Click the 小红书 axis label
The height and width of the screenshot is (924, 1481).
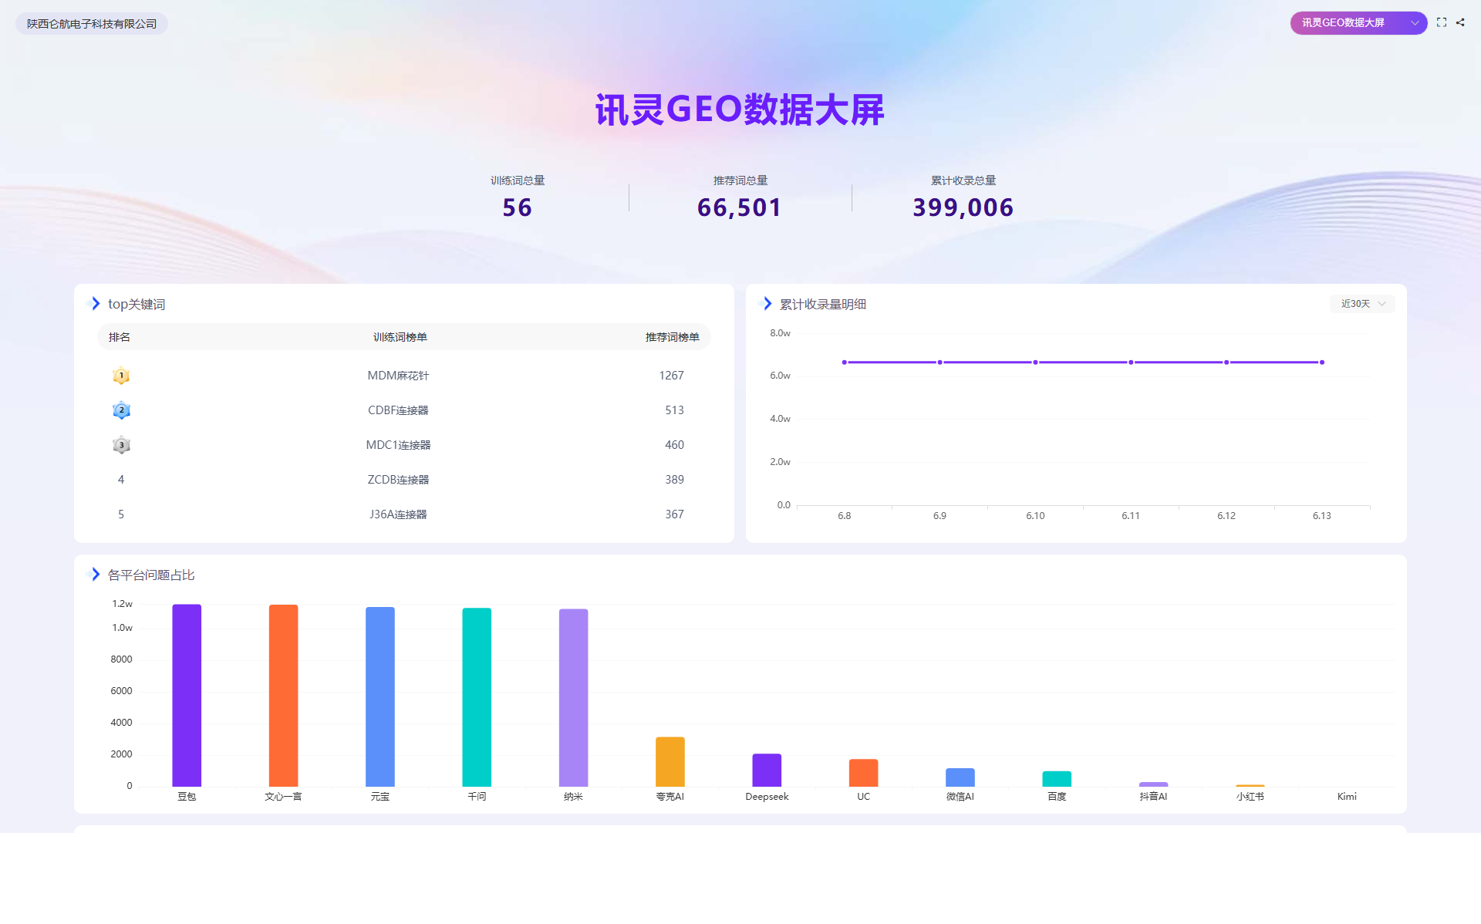coord(1250,797)
